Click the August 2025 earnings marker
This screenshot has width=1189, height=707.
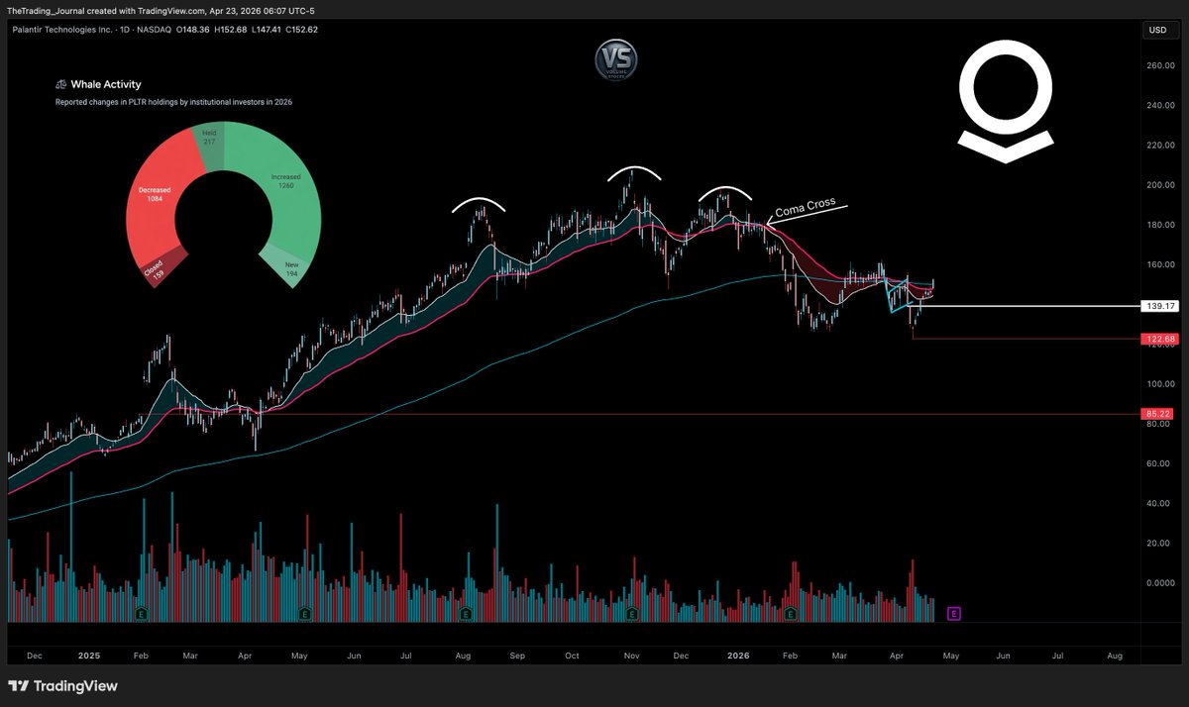point(465,614)
